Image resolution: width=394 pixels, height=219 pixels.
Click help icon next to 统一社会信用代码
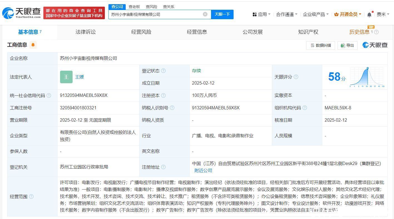(49, 95)
